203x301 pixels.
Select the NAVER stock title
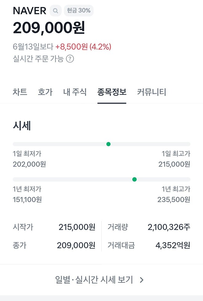point(30,10)
